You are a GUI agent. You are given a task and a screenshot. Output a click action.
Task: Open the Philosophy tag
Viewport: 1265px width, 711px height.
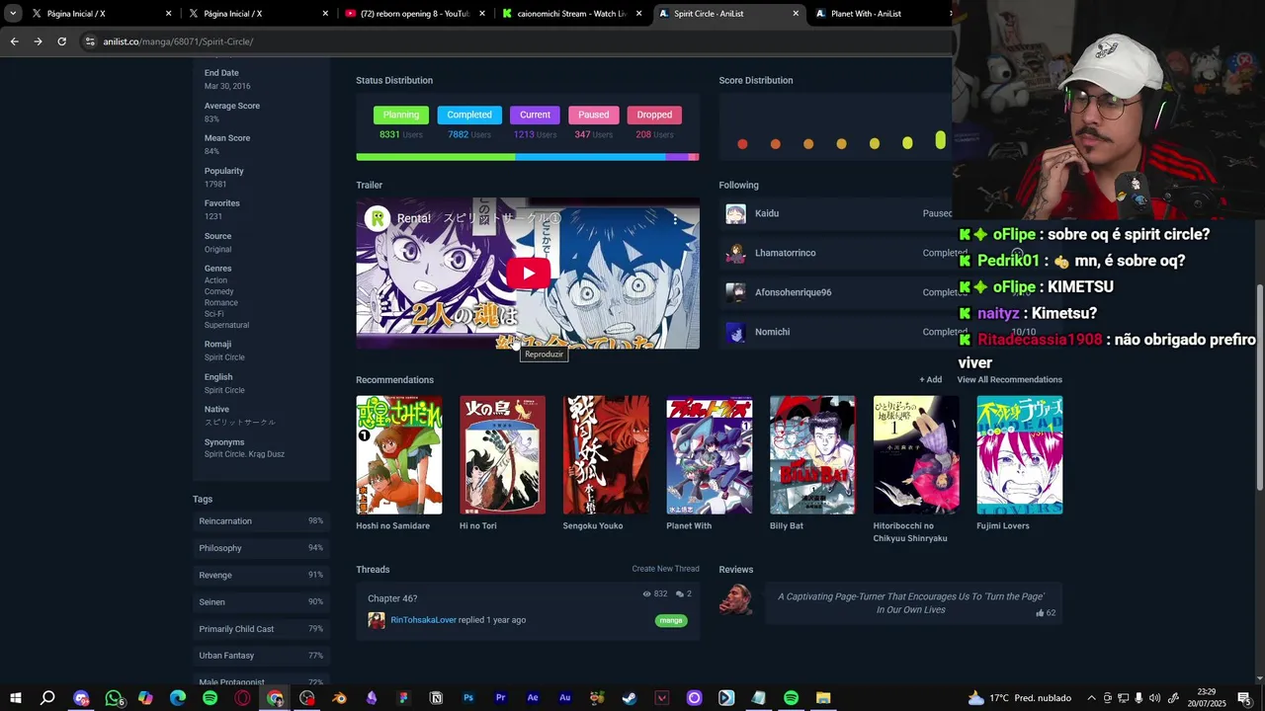220,548
